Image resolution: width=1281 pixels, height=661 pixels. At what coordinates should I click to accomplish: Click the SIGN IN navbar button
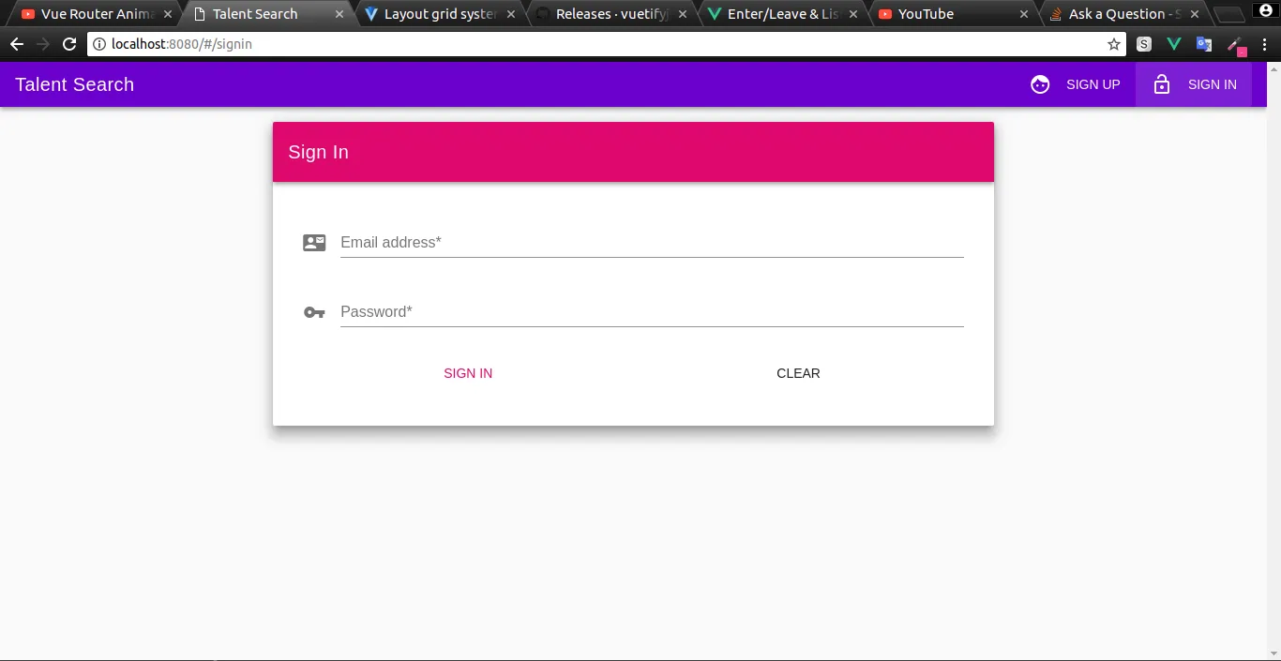(1194, 84)
